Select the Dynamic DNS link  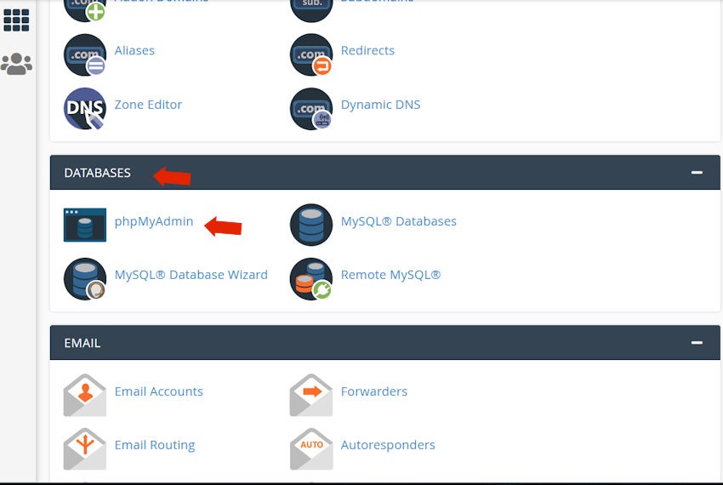pyautogui.click(x=380, y=105)
